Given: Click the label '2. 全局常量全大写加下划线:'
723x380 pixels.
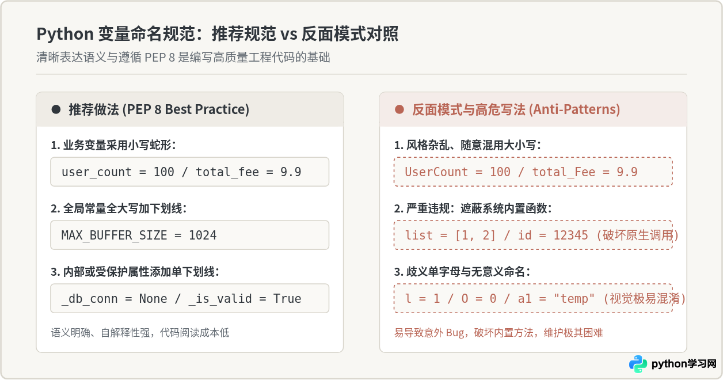Looking at the screenshot, I should click(x=118, y=209).
